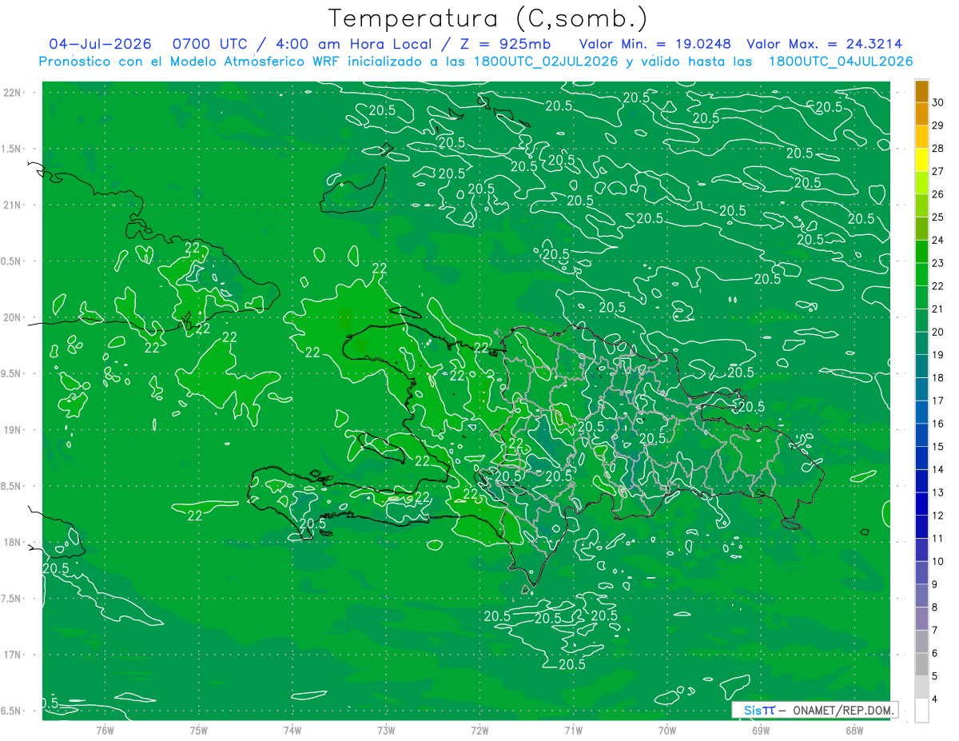Click the "25" label on color scale
959x741 pixels.
(937, 217)
